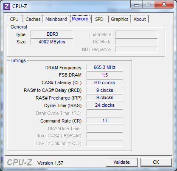Click the Command Rate (CR) label
The width and height of the screenshot is (177, 171).
61,121
